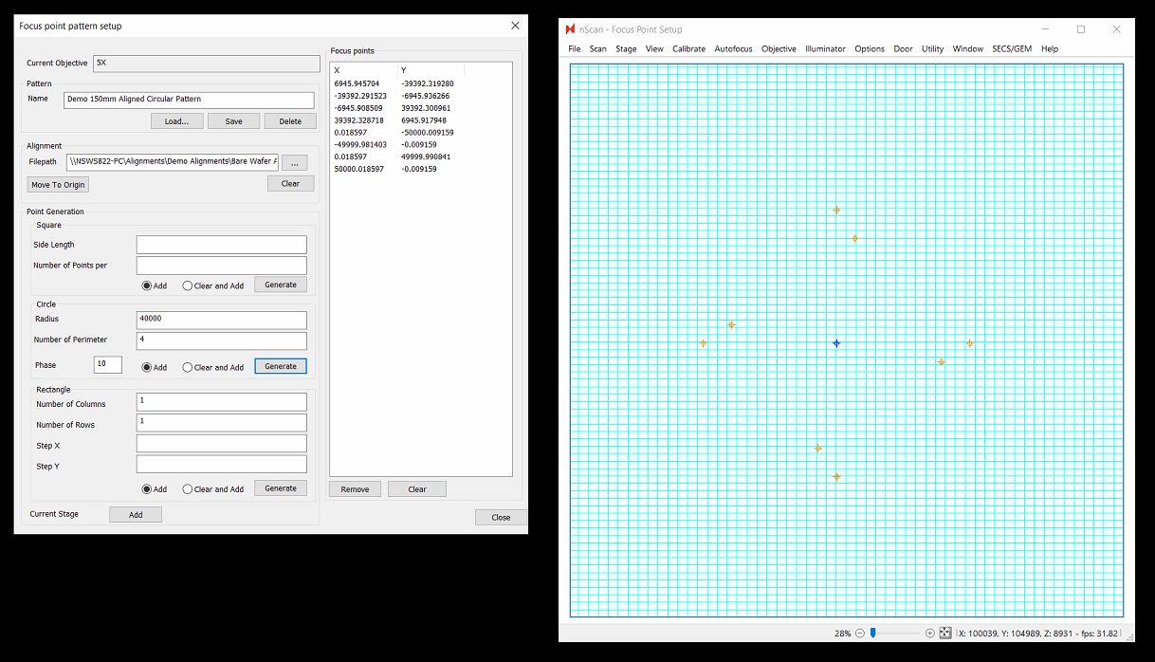The image size is (1155, 662).
Task: Select Add radio in Square section
Action: pyautogui.click(x=147, y=285)
